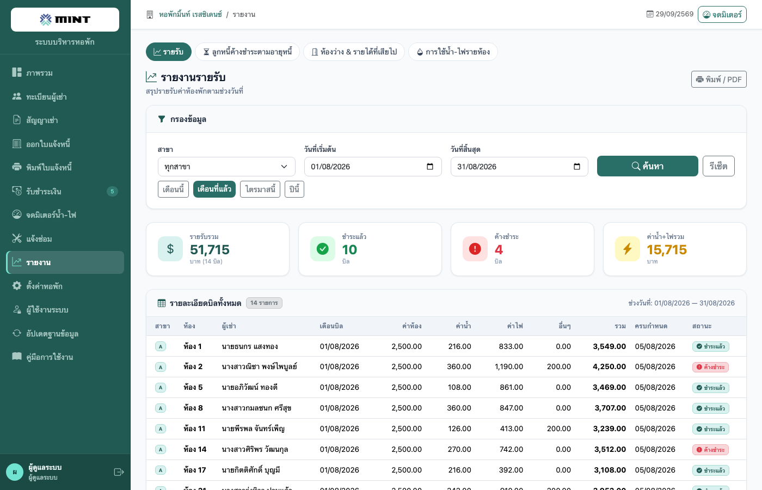
Task: Expand the สาขา ทุกสาขา dropdown
Action: tap(226, 167)
